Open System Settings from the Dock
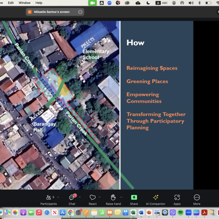219x219 pixels. tap(78, 212)
